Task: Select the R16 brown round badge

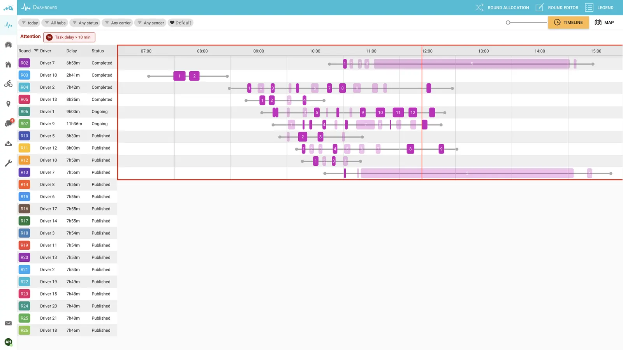Action: (25, 209)
